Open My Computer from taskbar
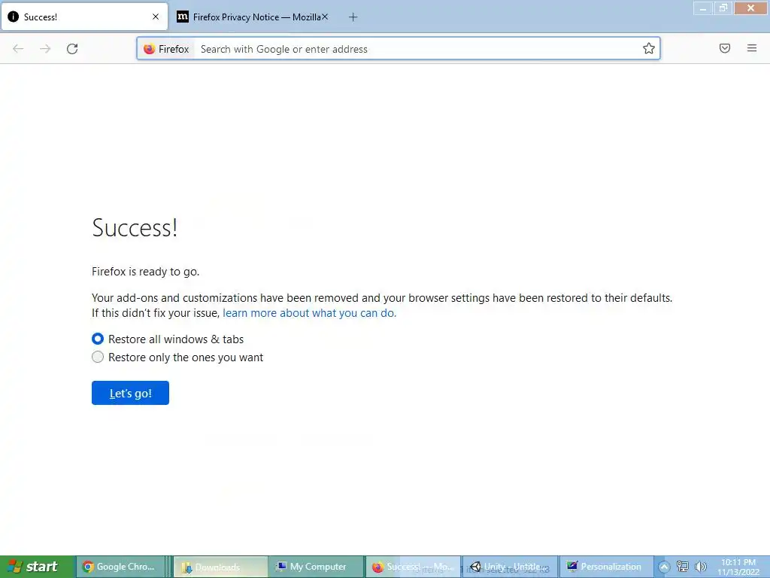The width and height of the screenshot is (770, 578). pos(317,567)
